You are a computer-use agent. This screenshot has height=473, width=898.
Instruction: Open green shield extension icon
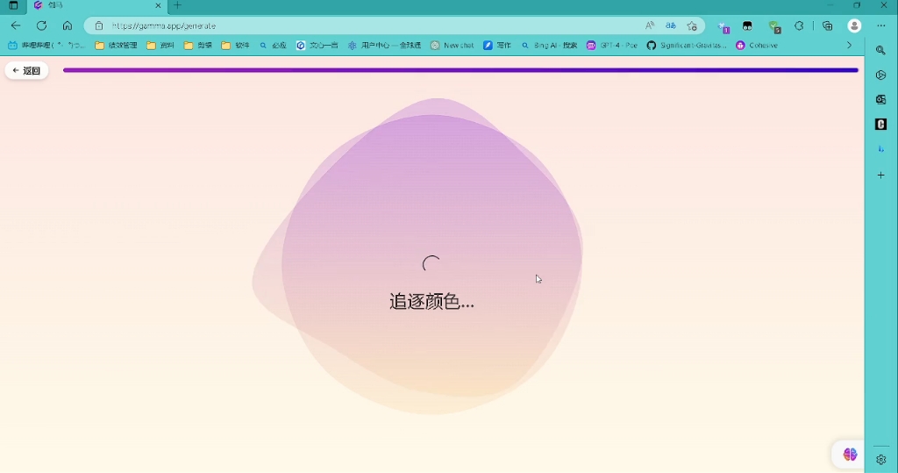tap(773, 26)
